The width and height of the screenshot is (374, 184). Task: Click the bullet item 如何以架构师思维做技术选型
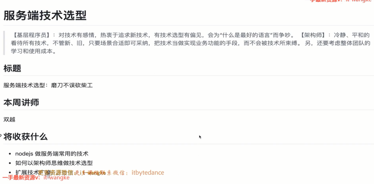click(x=54, y=163)
